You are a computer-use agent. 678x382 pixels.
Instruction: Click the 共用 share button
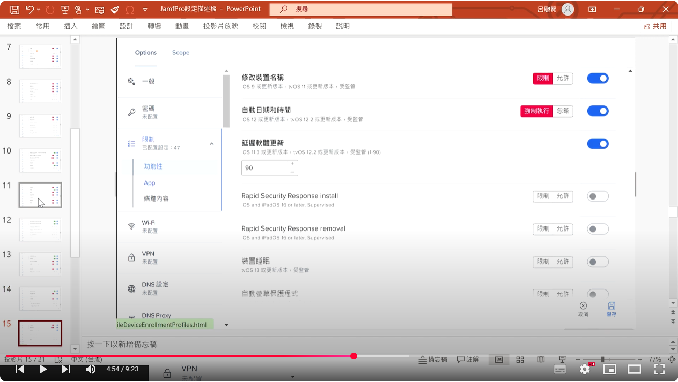pyautogui.click(x=655, y=26)
